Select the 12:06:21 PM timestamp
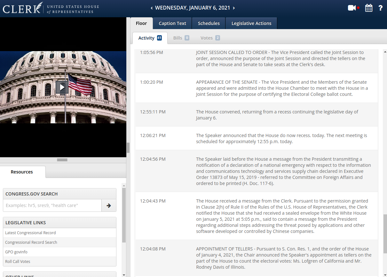 [x=153, y=135]
